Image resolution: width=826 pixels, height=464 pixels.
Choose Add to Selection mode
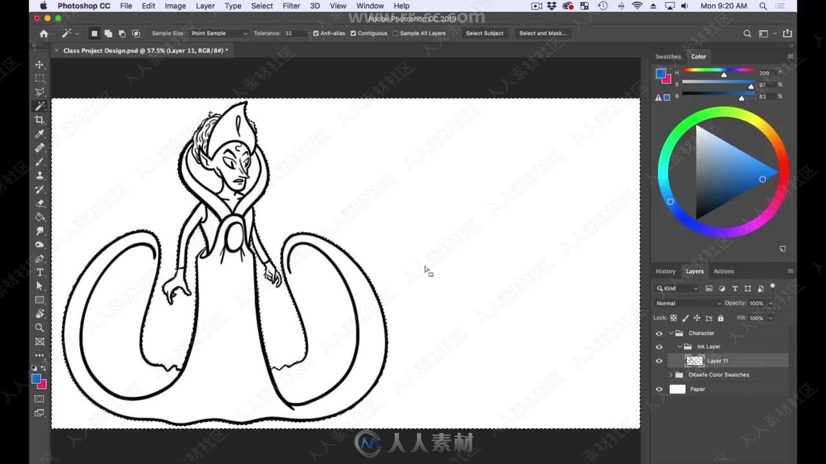click(108, 34)
